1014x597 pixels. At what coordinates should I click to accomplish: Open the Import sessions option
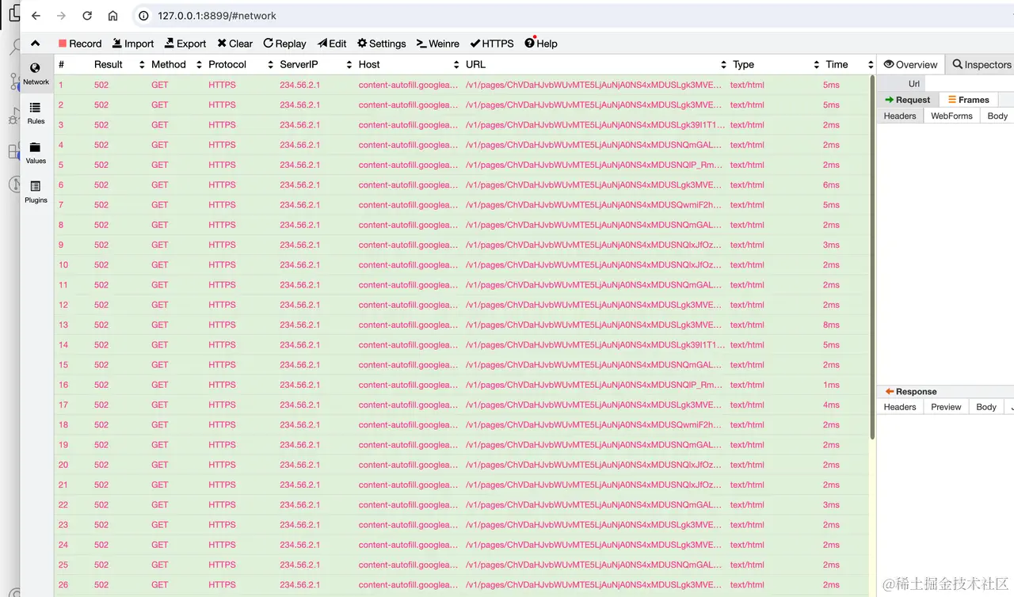pyautogui.click(x=133, y=44)
